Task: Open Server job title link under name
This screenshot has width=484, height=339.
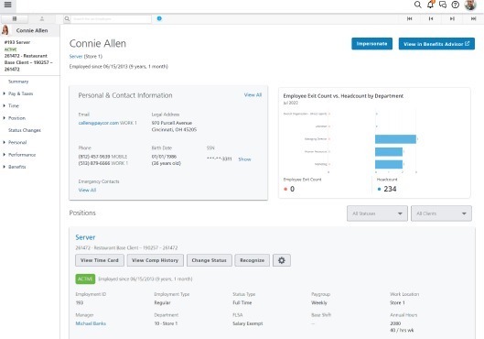Action: 76,56
